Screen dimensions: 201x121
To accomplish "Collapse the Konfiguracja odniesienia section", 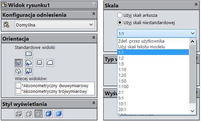I will pyautogui.click(x=94, y=14).
